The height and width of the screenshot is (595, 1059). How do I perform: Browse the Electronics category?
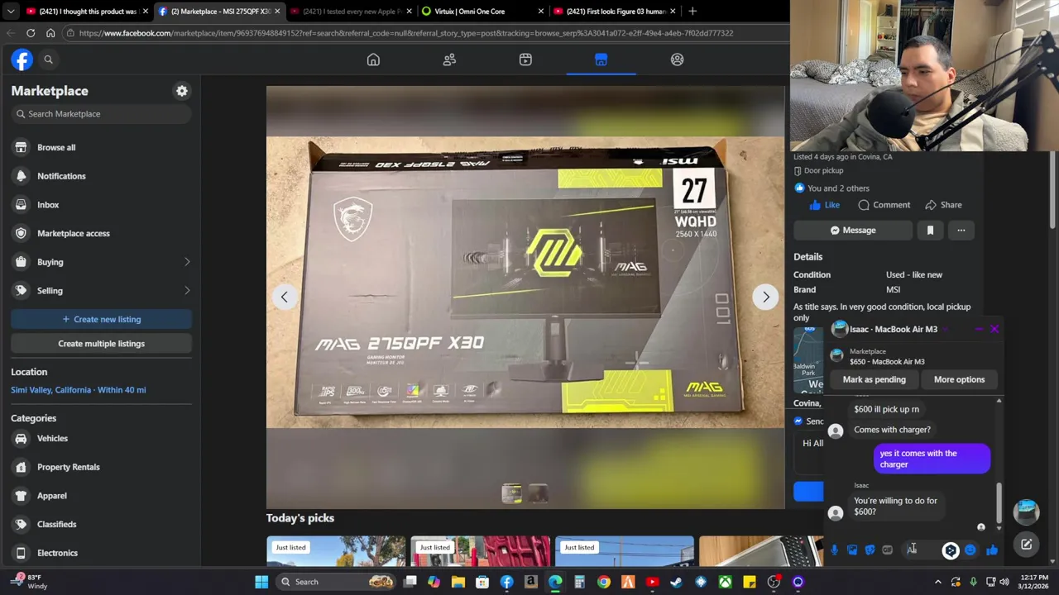coord(101,553)
